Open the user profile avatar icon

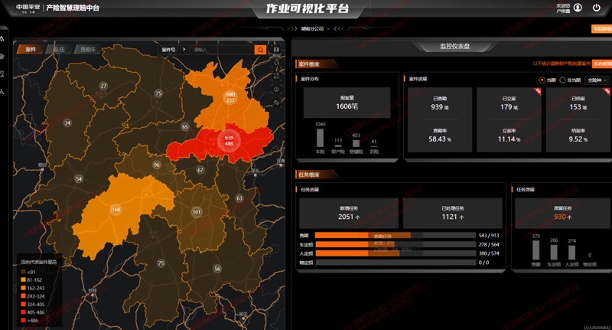click(578, 8)
